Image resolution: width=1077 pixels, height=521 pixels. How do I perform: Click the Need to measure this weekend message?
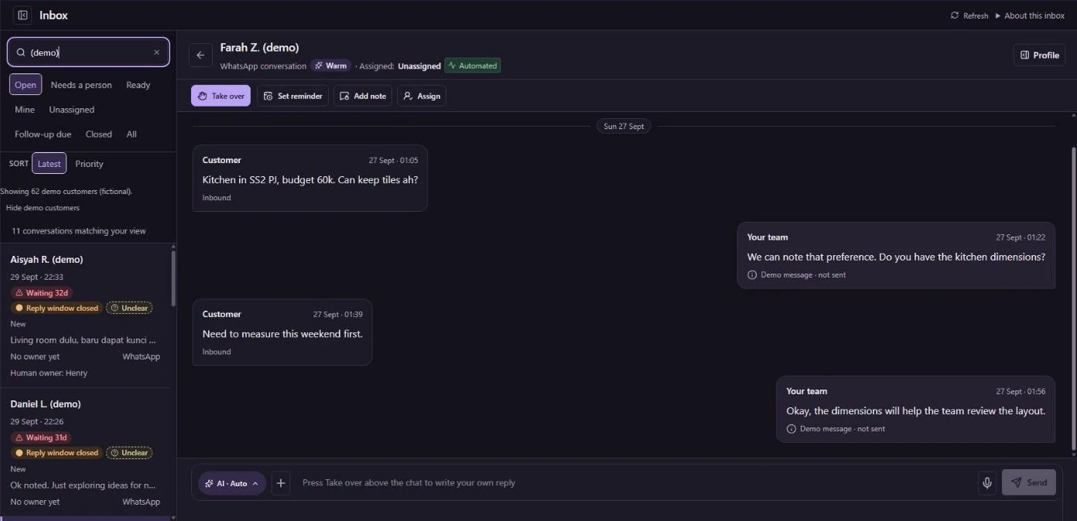click(x=282, y=332)
